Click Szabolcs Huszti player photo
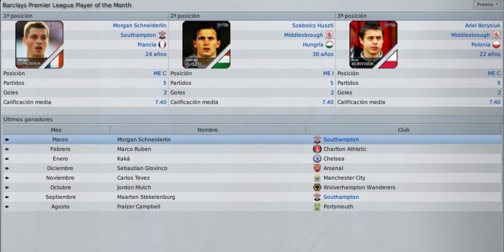 pyautogui.click(x=206, y=45)
